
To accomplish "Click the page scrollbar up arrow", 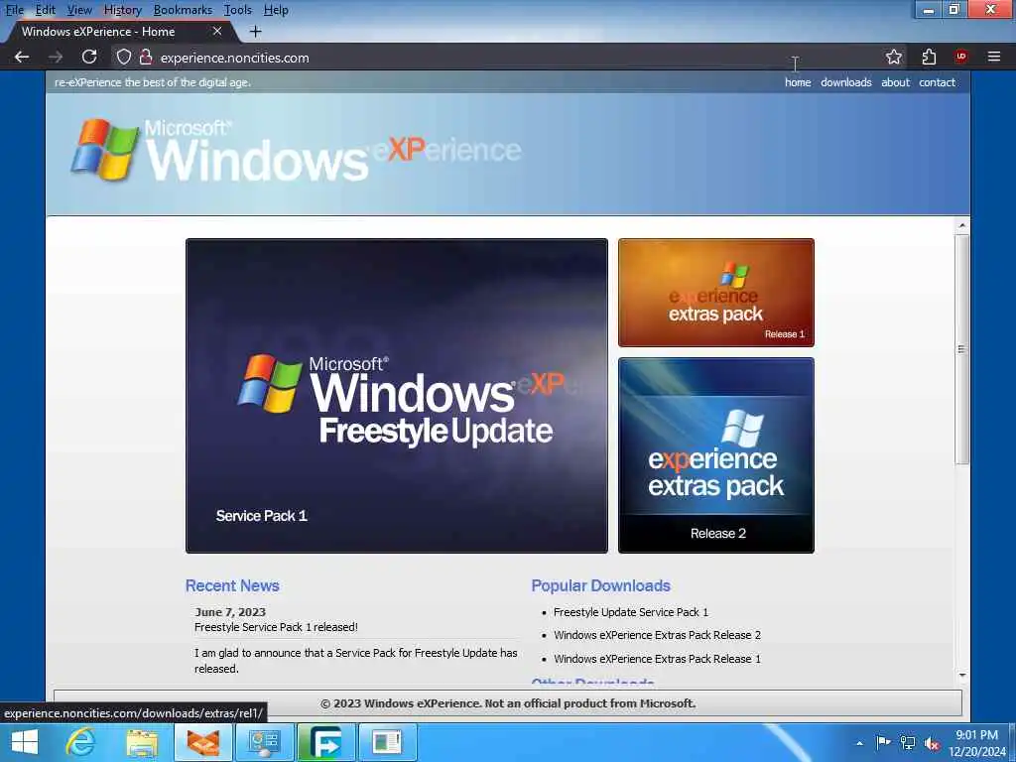I will [962, 225].
